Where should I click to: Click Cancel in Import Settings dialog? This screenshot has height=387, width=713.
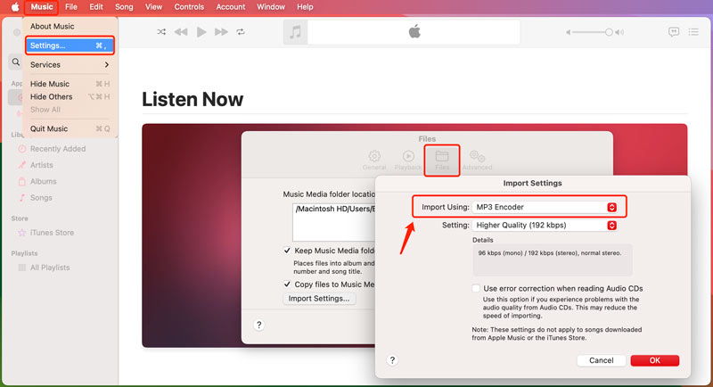pyautogui.click(x=601, y=360)
